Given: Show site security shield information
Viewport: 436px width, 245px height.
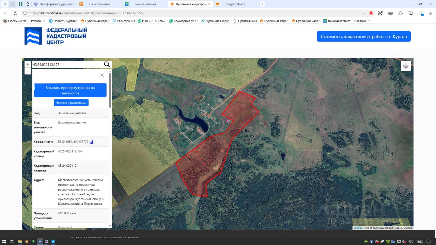Looking at the screenshot, I should [25, 13].
